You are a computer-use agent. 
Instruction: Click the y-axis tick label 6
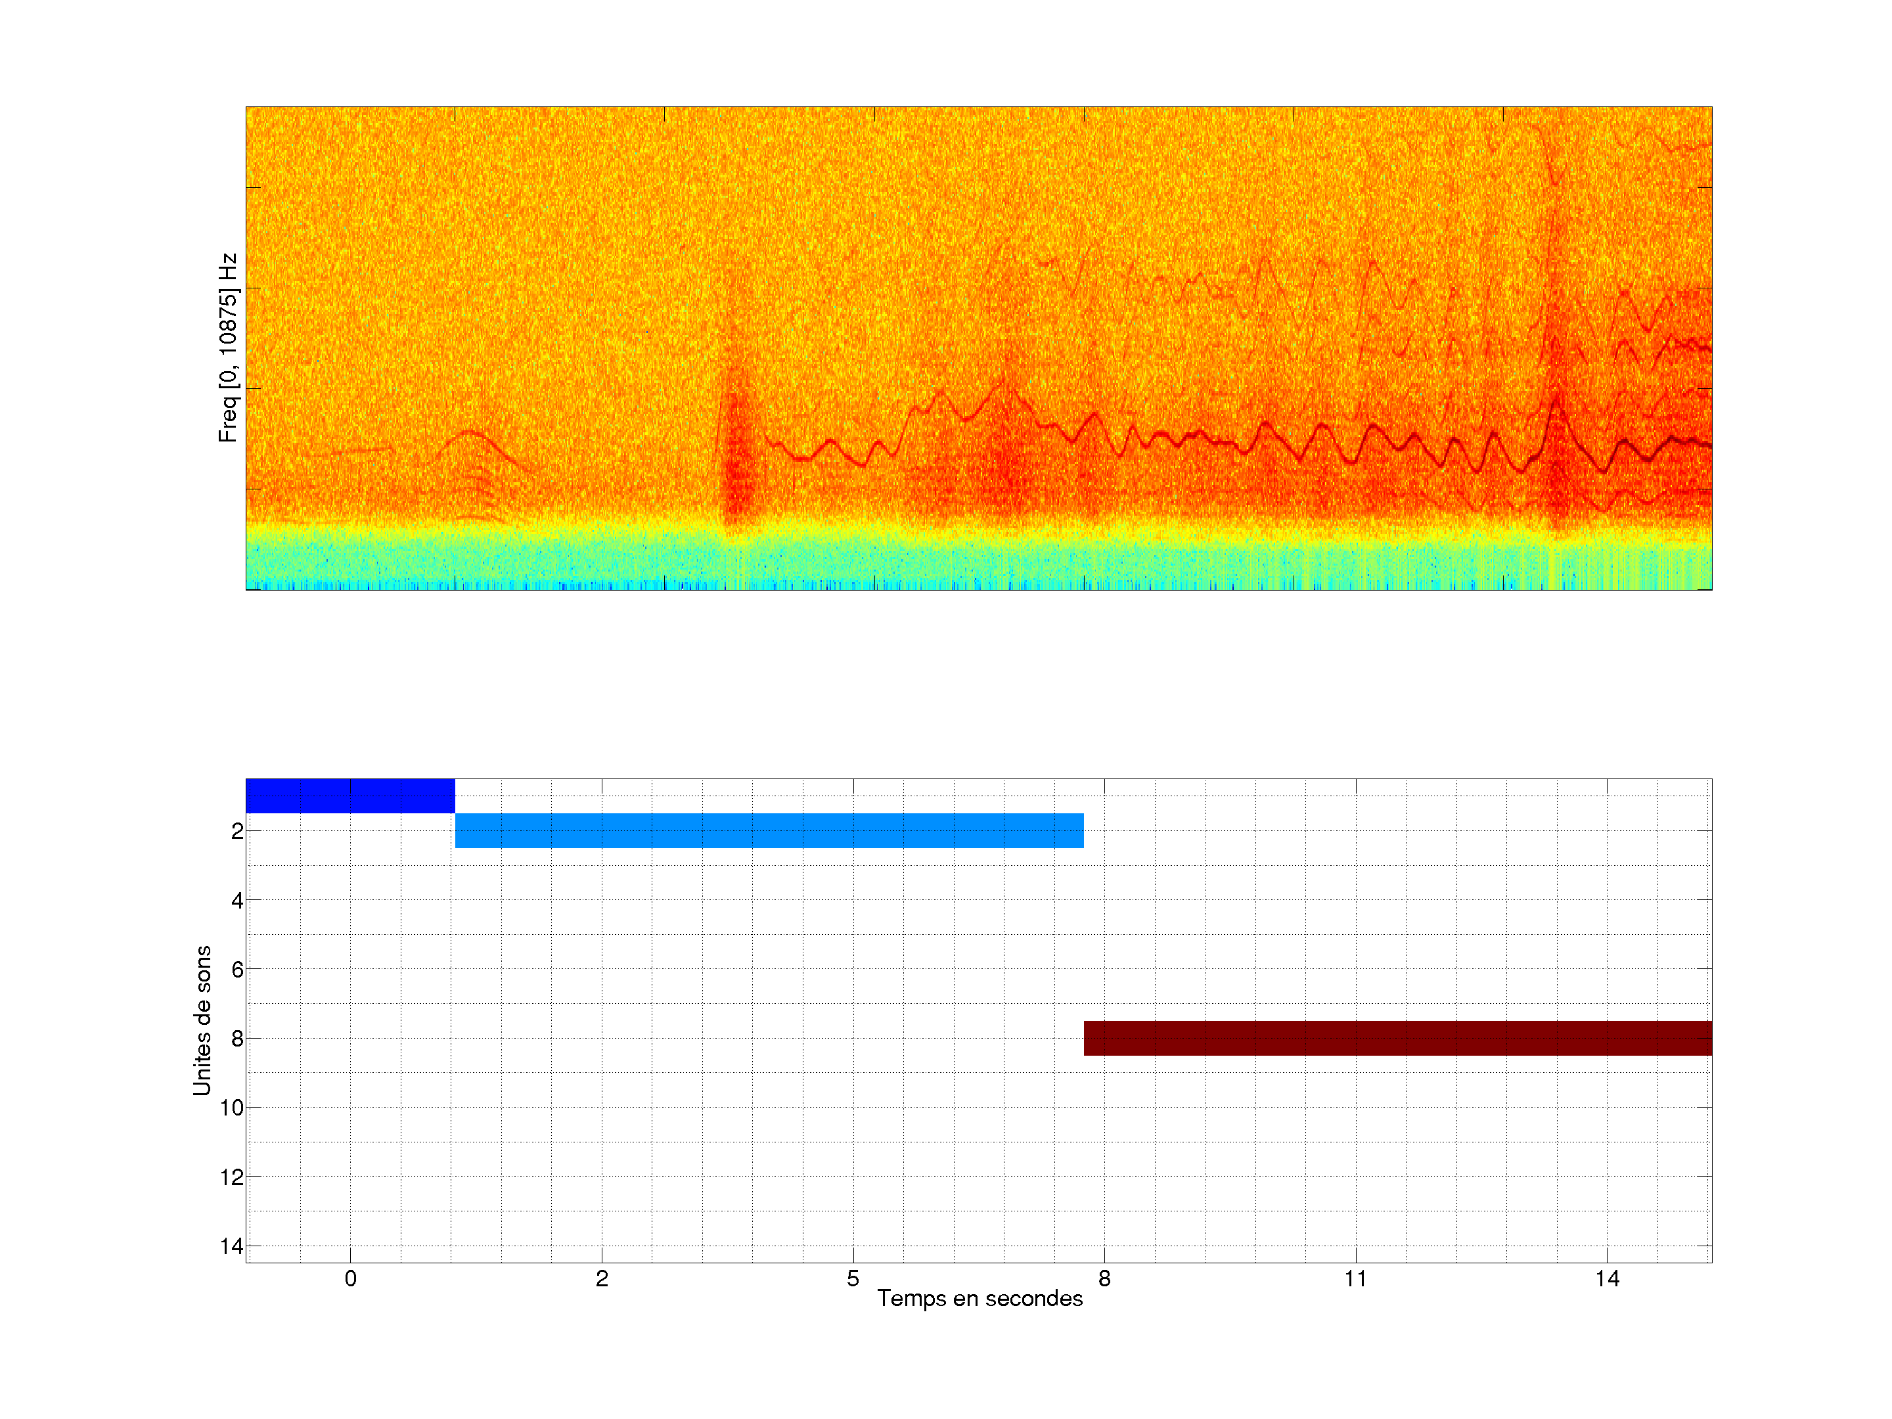(237, 969)
